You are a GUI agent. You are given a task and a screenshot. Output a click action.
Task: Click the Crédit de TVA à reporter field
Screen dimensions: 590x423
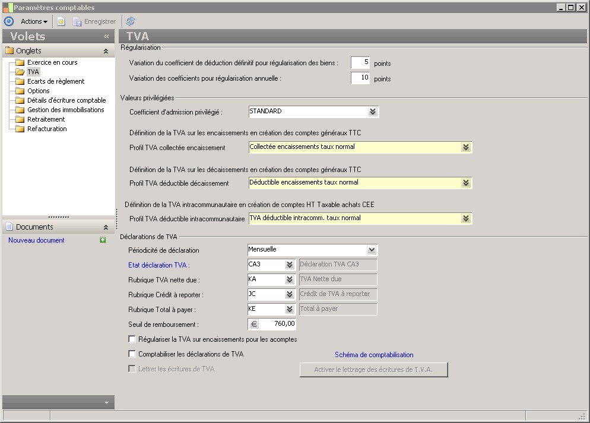click(x=338, y=294)
